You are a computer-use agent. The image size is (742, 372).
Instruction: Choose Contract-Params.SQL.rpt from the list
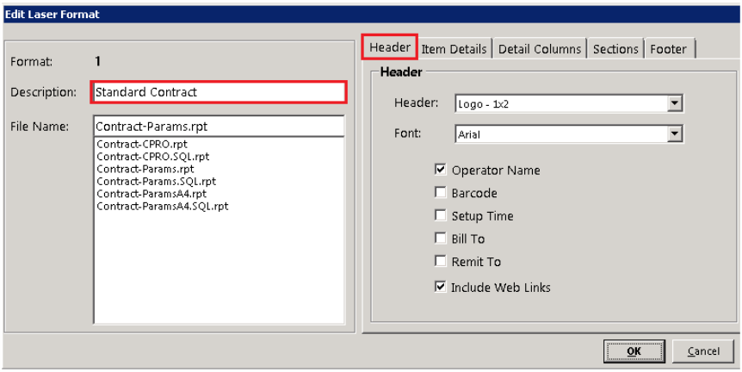(156, 182)
